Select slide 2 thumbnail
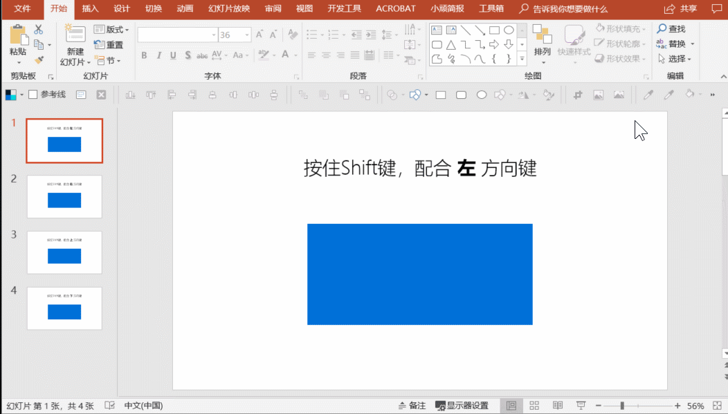This screenshot has width=728, height=414. (x=64, y=196)
